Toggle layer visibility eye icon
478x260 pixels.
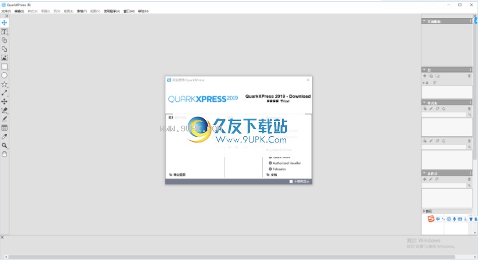(423, 83)
